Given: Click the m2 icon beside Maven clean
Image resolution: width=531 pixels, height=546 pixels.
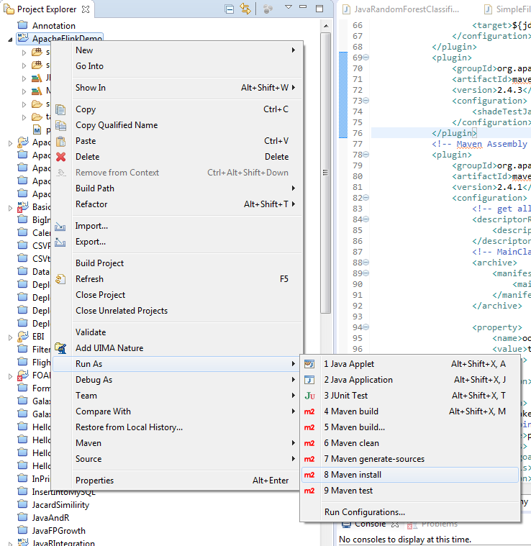Looking at the screenshot, I should coord(309,443).
